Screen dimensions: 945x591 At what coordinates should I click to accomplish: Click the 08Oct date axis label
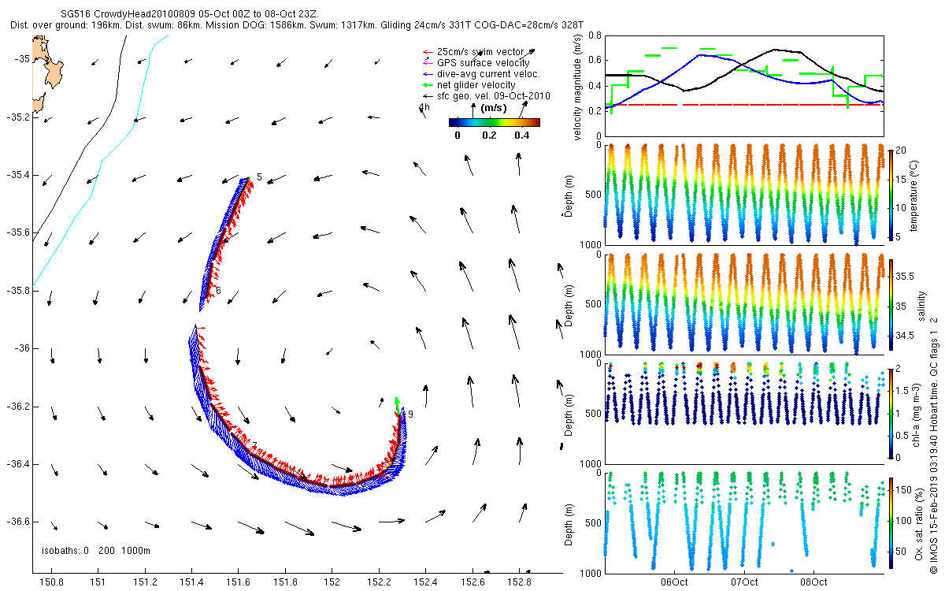(x=813, y=582)
